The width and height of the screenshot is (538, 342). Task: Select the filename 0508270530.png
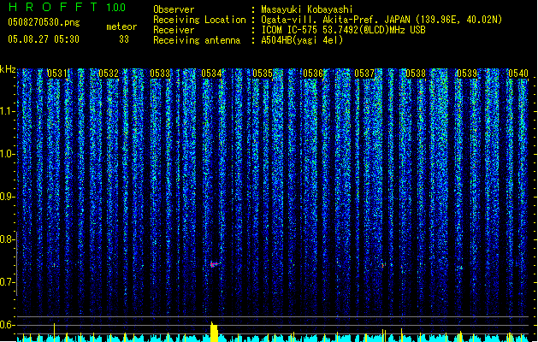click(44, 22)
